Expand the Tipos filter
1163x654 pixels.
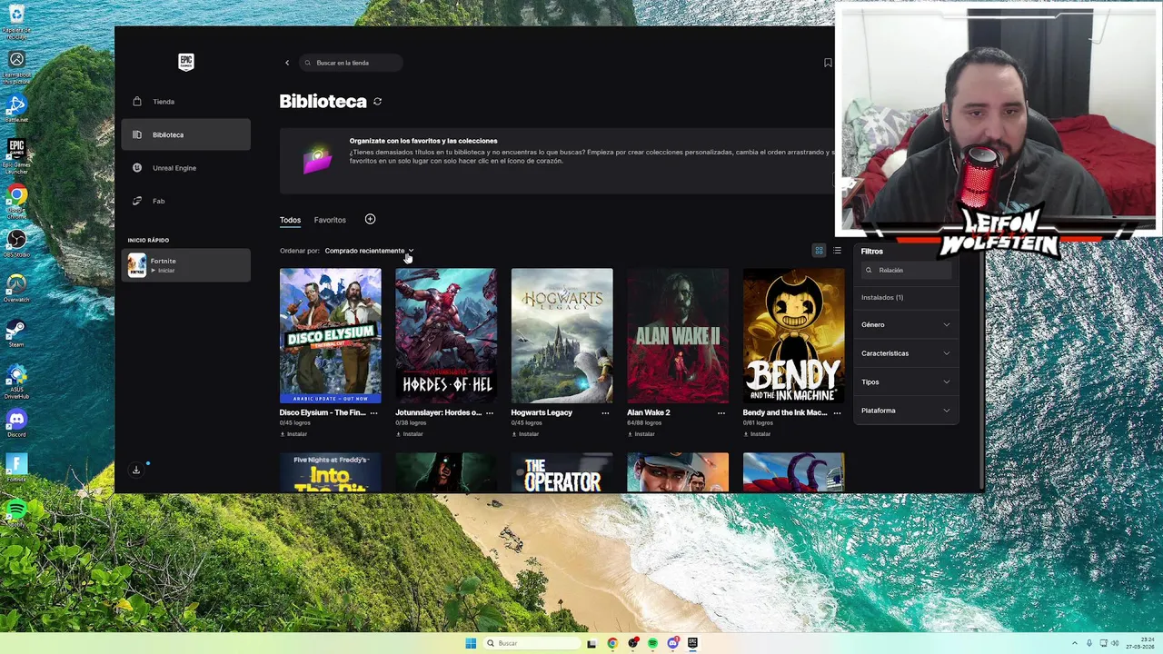906,381
